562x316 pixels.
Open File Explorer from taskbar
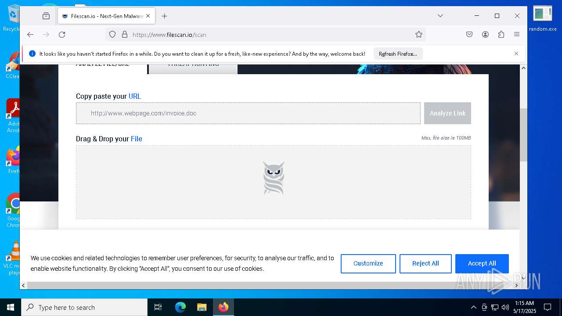(x=202, y=307)
